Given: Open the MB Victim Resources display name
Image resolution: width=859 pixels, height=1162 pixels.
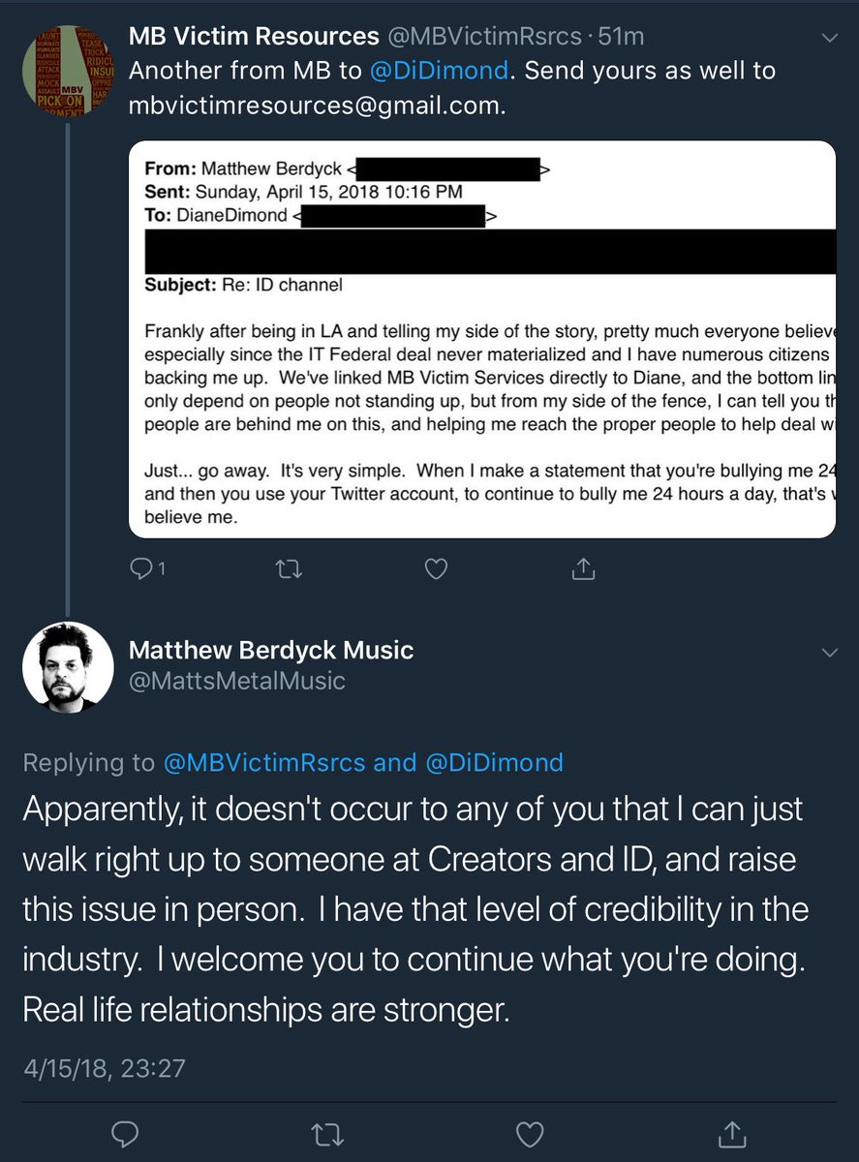Looking at the screenshot, I should (x=254, y=37).
